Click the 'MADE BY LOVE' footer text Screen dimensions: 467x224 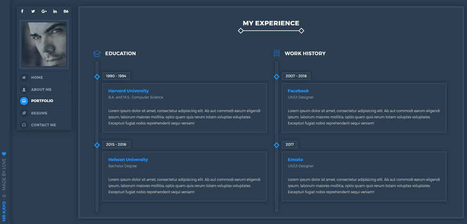tap(4, 175)
